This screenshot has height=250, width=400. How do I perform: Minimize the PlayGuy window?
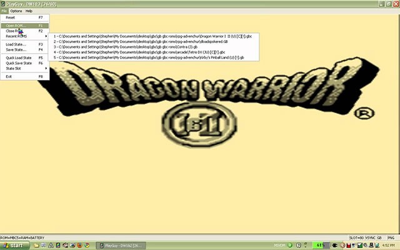coord(381,4)
